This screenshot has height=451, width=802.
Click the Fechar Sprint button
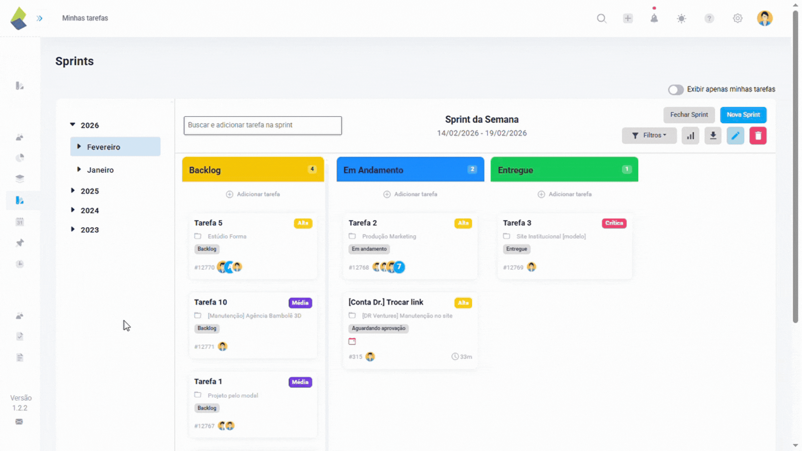pos(689,115)
